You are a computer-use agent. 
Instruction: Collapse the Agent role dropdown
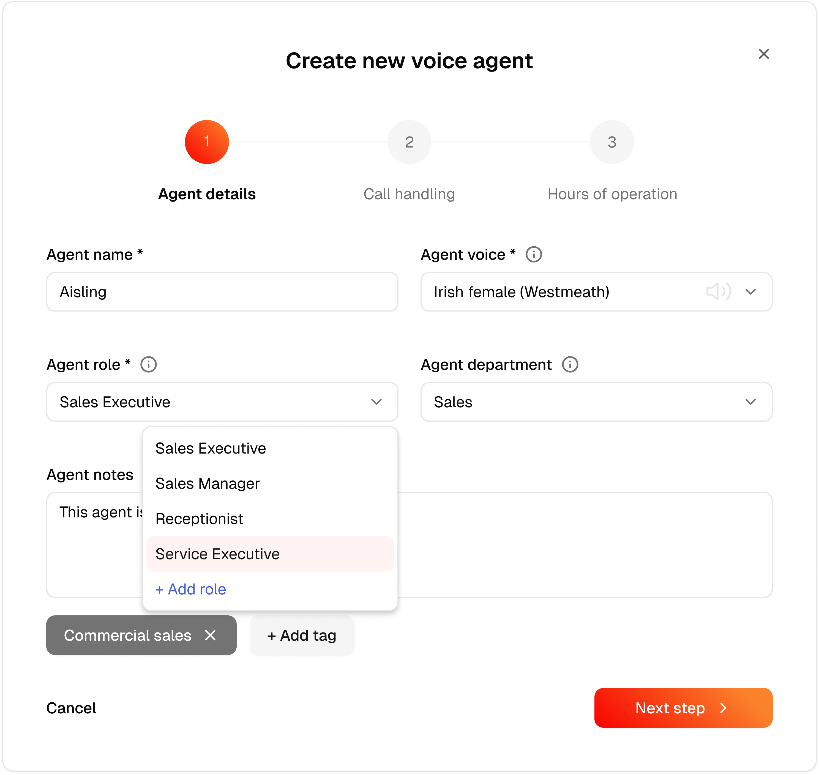point(376,402)
